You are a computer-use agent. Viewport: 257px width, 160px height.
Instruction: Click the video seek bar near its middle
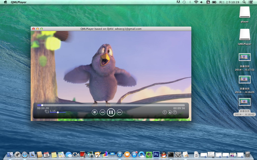[x=111, y=105]
